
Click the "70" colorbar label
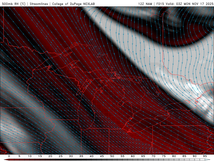coord(153,156)
